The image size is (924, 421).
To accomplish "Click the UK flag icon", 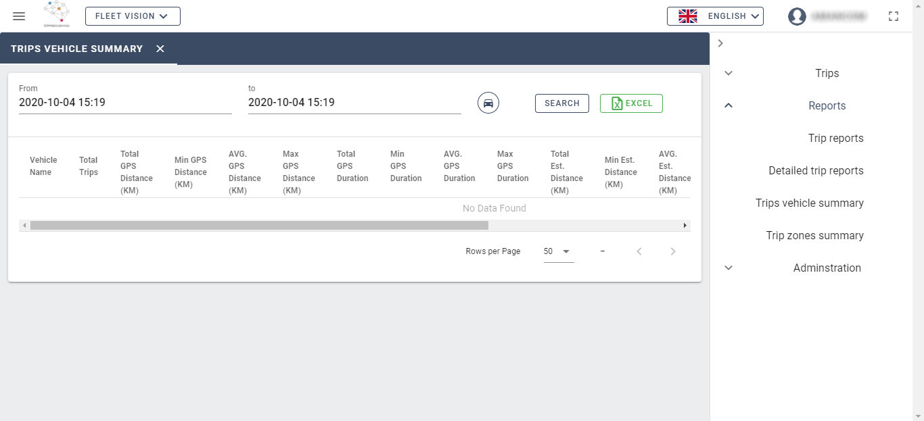I will tap(688, 16).
